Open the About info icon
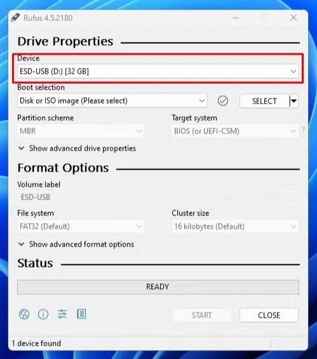The width and height of the screenshot is (317, 359). click(43, 314)
